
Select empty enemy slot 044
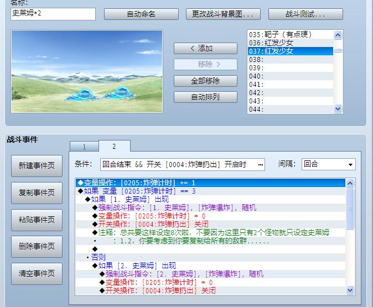coord(291,110)
